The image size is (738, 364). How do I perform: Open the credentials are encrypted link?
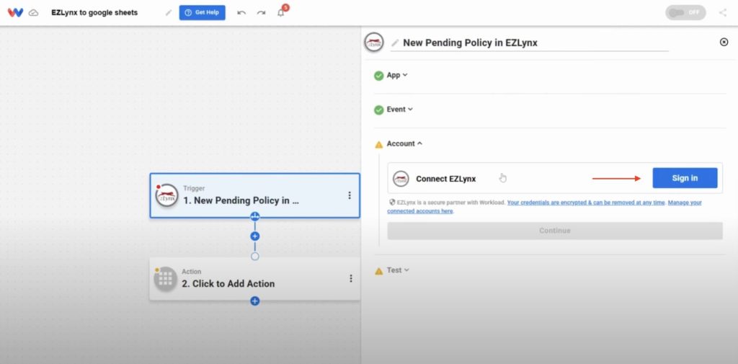586,203
